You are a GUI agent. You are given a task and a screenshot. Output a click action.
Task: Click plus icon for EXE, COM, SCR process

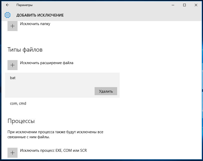[13, 153]
